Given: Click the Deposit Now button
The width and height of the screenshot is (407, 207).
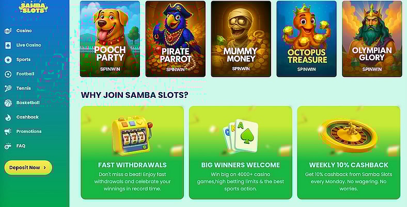Looking at the screenshot, I should click(28, 167).
